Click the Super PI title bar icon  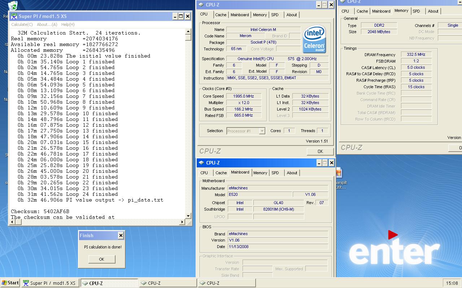pyautogui.click(x=14, y=16)
